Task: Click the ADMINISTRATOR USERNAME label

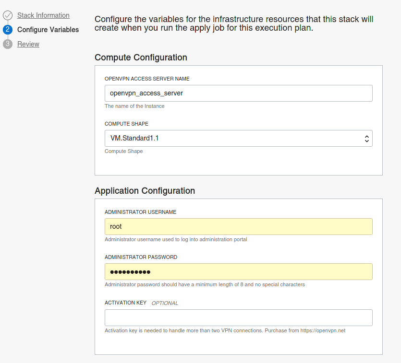Action: pyautogui.click(x=140, y=212)
